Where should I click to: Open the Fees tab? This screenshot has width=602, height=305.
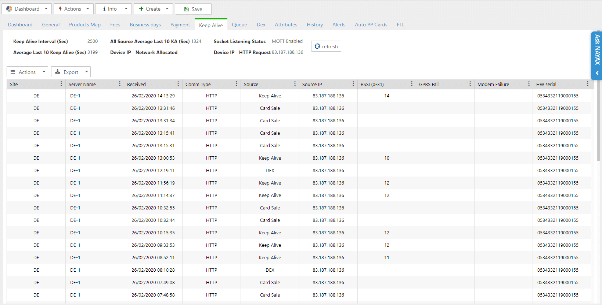[115, 25]
